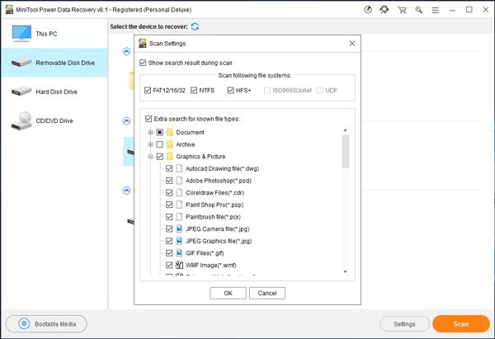The width and height of the screenshot is (495, 339).
Task: Open the Settings button at bottom
Action: pyautogui.click(x=404, y=324)
